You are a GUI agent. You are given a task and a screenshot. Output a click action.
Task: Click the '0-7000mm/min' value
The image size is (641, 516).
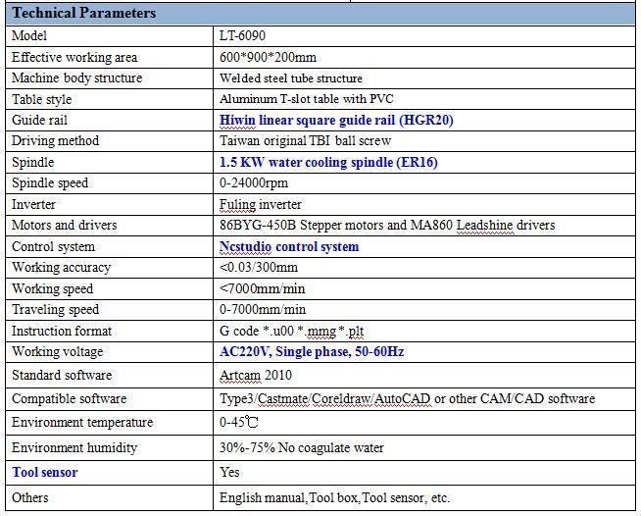click(x=263, y=310)
